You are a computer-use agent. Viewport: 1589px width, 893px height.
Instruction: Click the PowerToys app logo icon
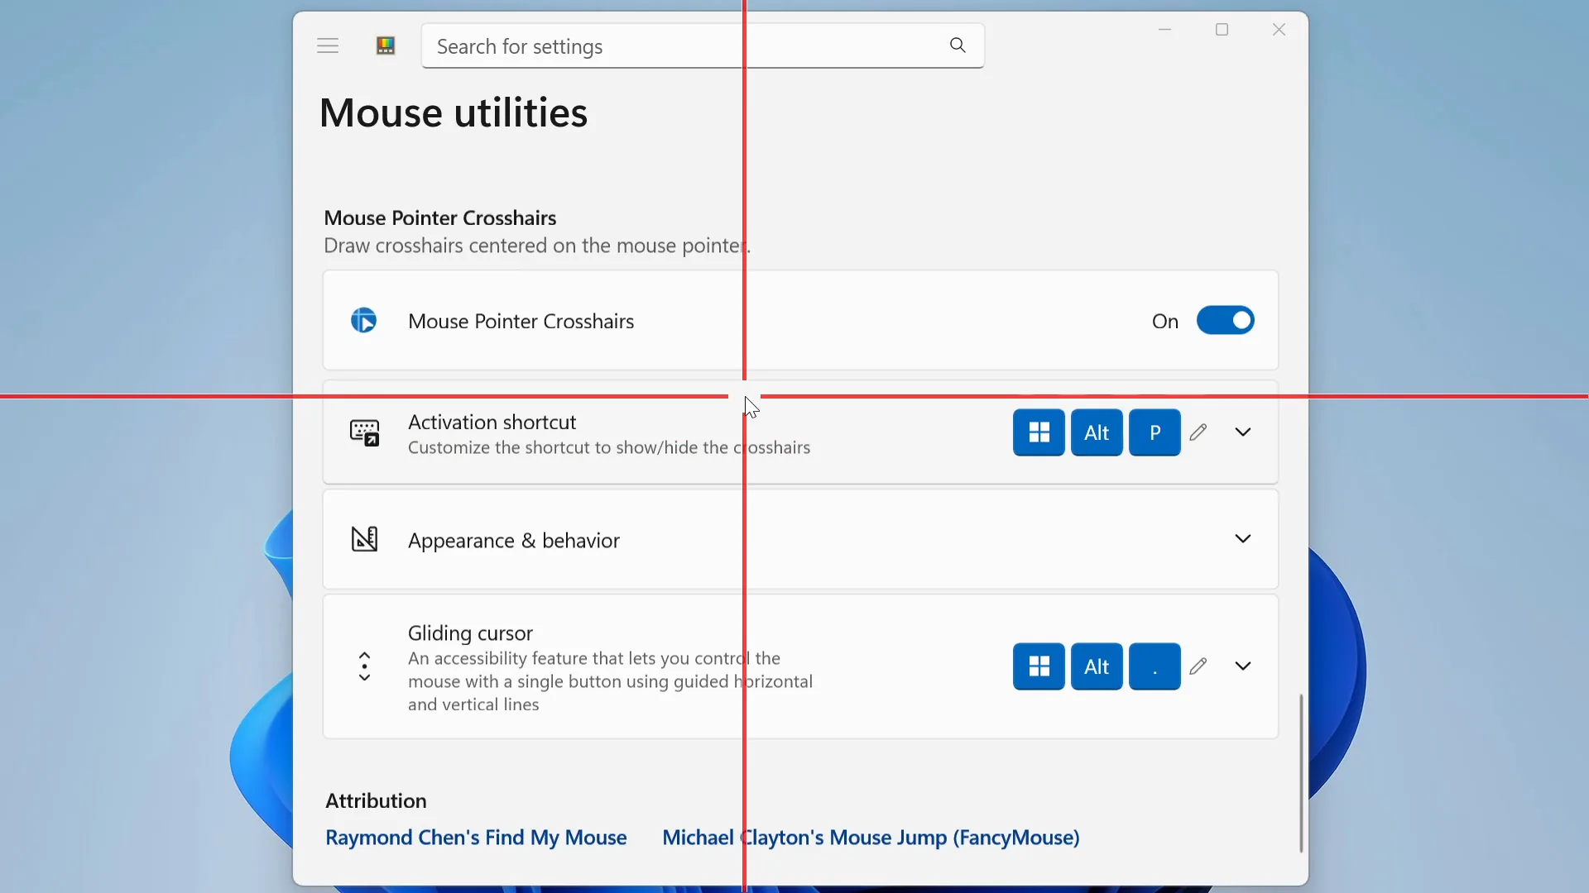[386, 46]
